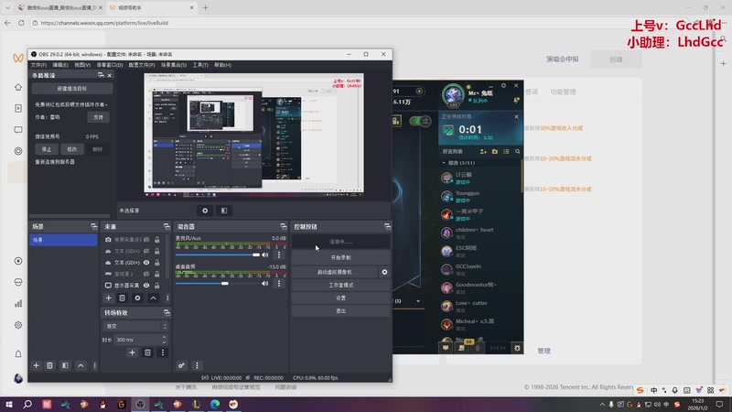Image resolution: width=732 pixels, height=412 pixels.
Task: Open mixer panel extra options dots
Action: pos(197,365)
